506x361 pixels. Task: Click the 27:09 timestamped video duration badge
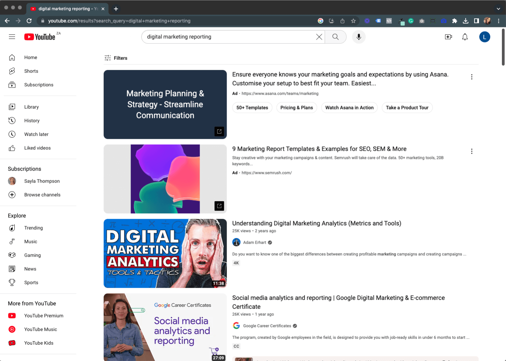pyautogui.click(x=218, y=358)
